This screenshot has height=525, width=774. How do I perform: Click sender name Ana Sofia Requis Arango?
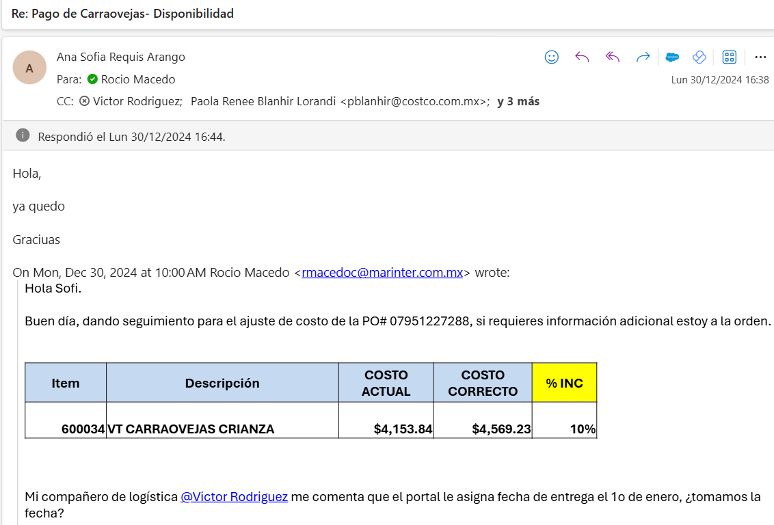(x=121, y=57)
